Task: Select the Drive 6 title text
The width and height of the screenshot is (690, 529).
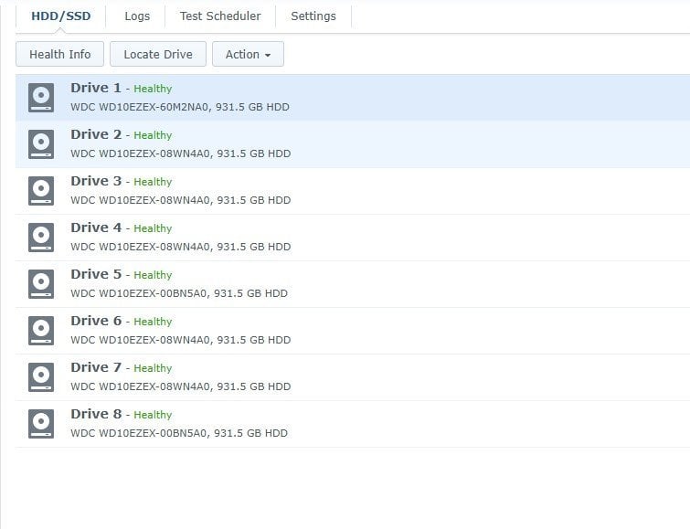Action: click(96, 322)
